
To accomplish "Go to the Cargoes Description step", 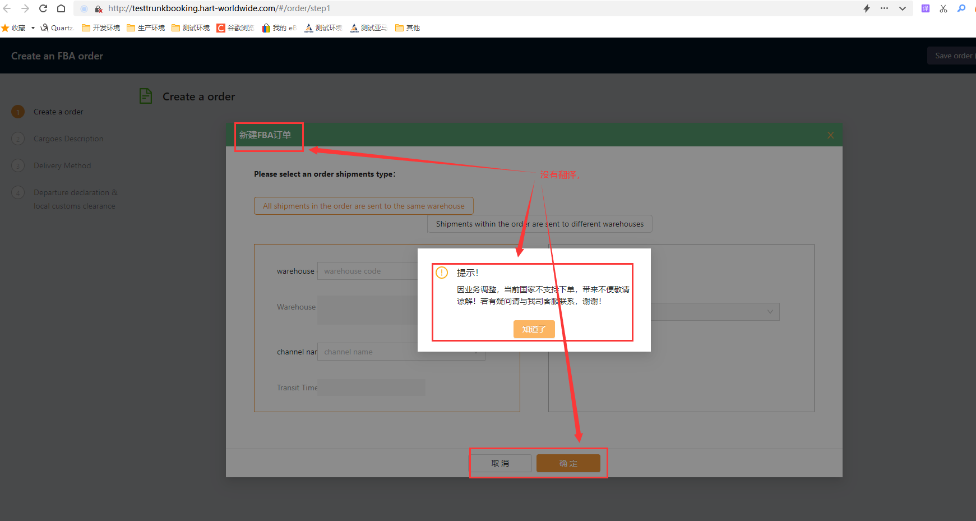I will click(x=68, y=139).
